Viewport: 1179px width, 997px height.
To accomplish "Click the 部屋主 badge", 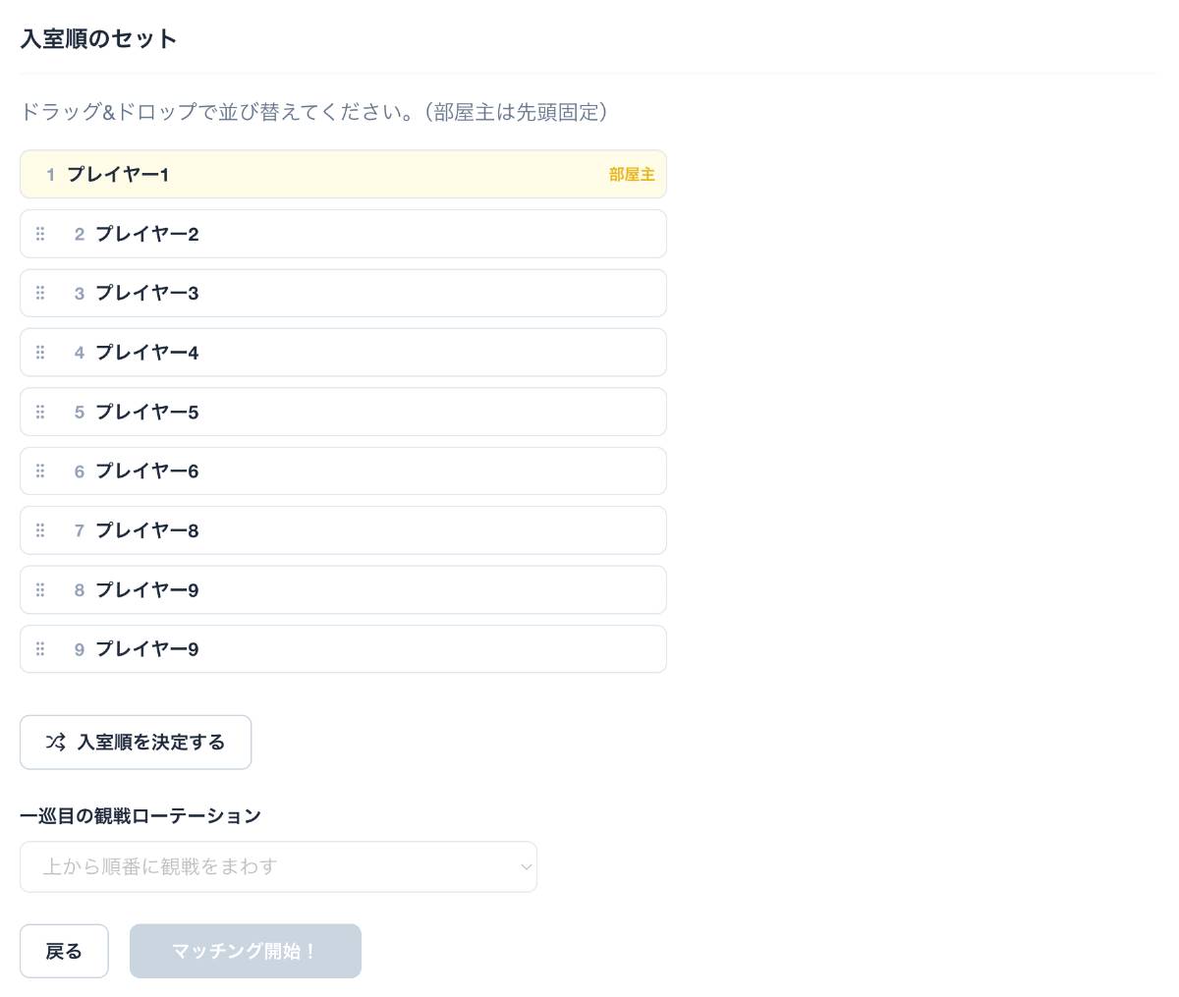I will pyautogui.click(x=632, y=175).
